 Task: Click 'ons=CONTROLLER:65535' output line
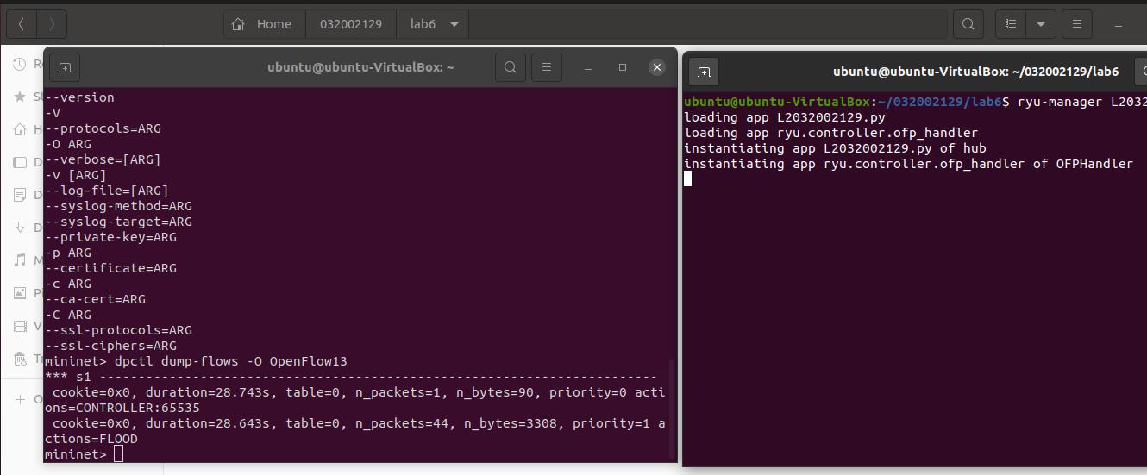pos(122,408)
